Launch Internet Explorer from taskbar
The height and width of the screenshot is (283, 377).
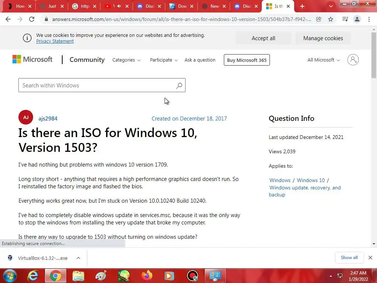click(x=32, y=276)
